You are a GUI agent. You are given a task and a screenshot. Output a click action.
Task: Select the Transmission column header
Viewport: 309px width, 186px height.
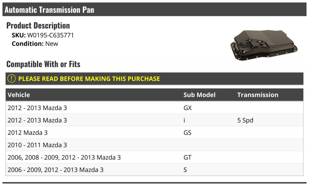[258, 95]
